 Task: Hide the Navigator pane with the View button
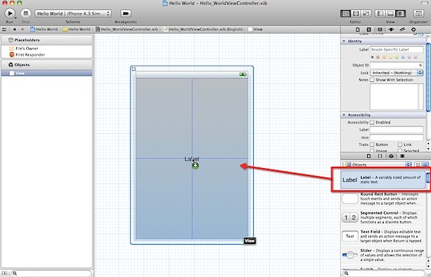[x=381, y=13]
